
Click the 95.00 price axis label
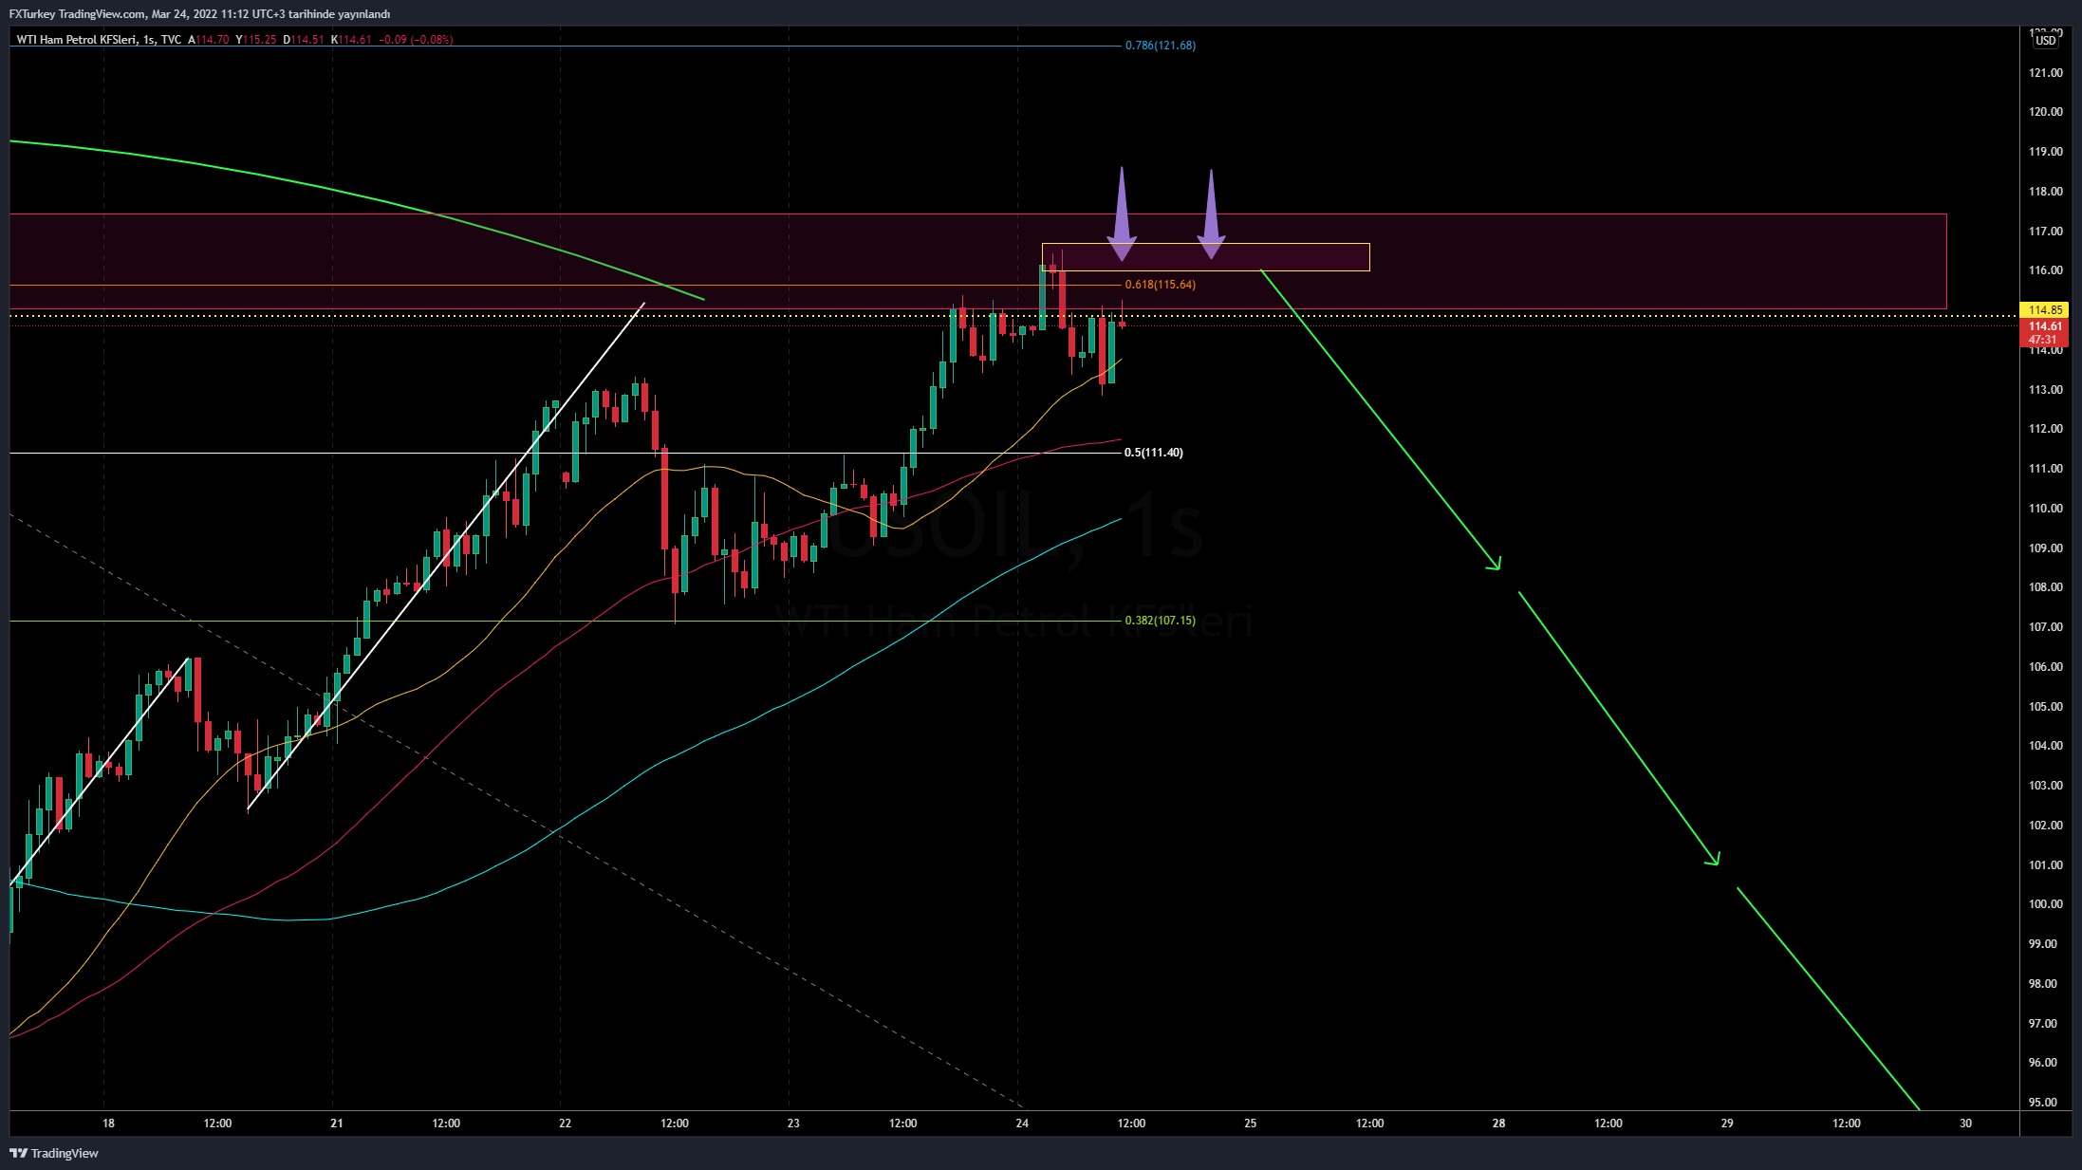2043,1103
